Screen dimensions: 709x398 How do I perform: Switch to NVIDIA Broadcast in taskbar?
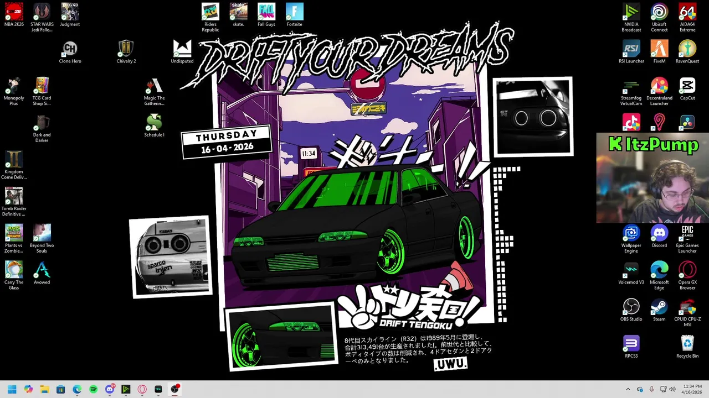pos(126,389)
